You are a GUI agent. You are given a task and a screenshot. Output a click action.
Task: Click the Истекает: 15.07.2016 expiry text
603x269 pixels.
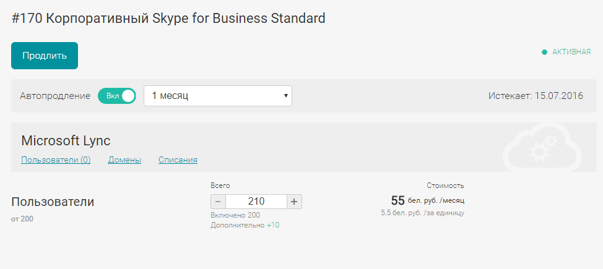(536, 96)
